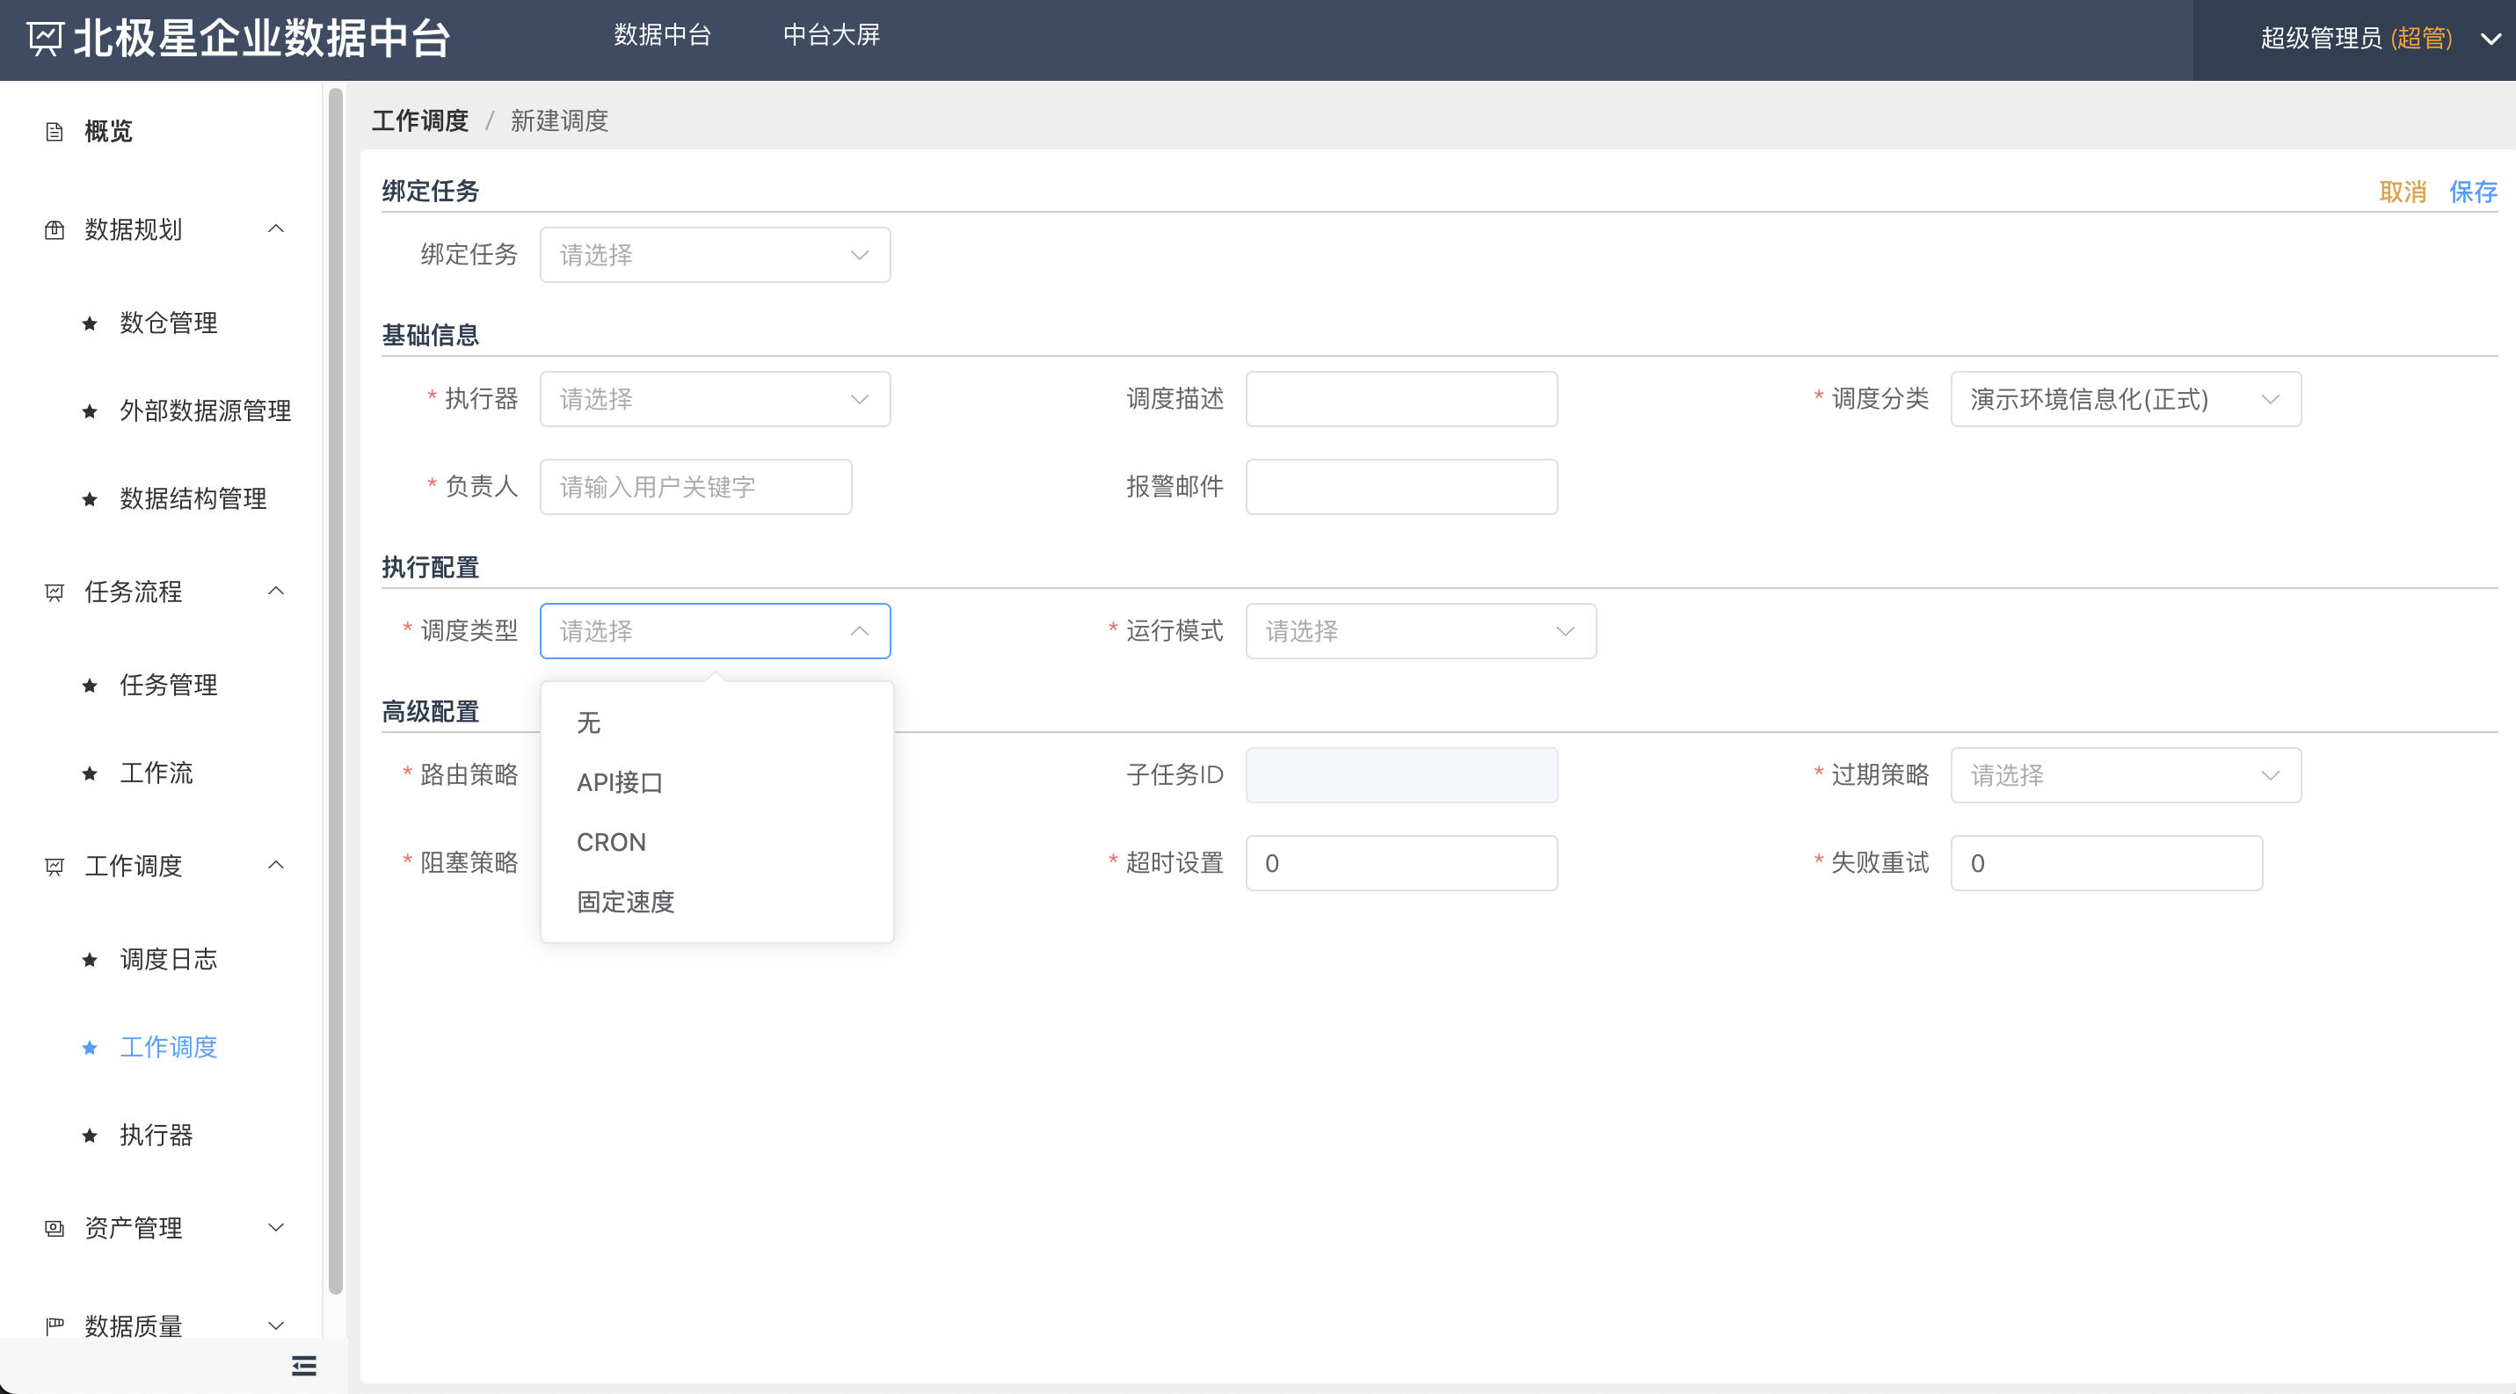
Task: Click the 失败重试 number input
Action: [x=2106, y=863]
